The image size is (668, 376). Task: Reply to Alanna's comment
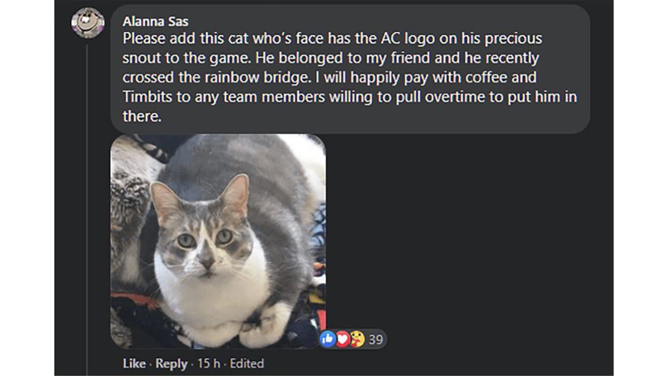pyautogui.click(x=171, y=364)
